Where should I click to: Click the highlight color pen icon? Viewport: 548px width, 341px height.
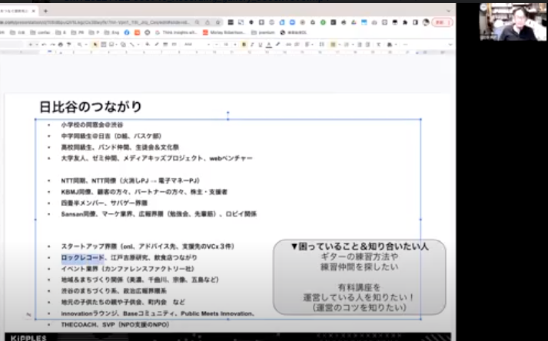click(x=277, y=44)
